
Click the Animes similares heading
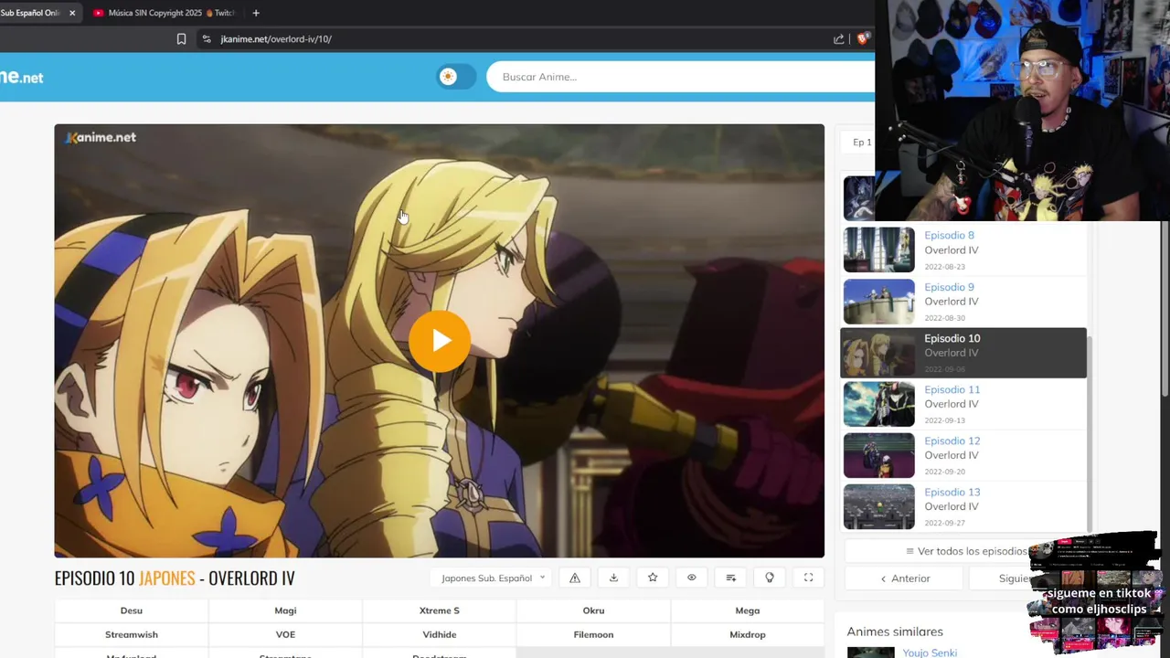[x=895, y=631]
